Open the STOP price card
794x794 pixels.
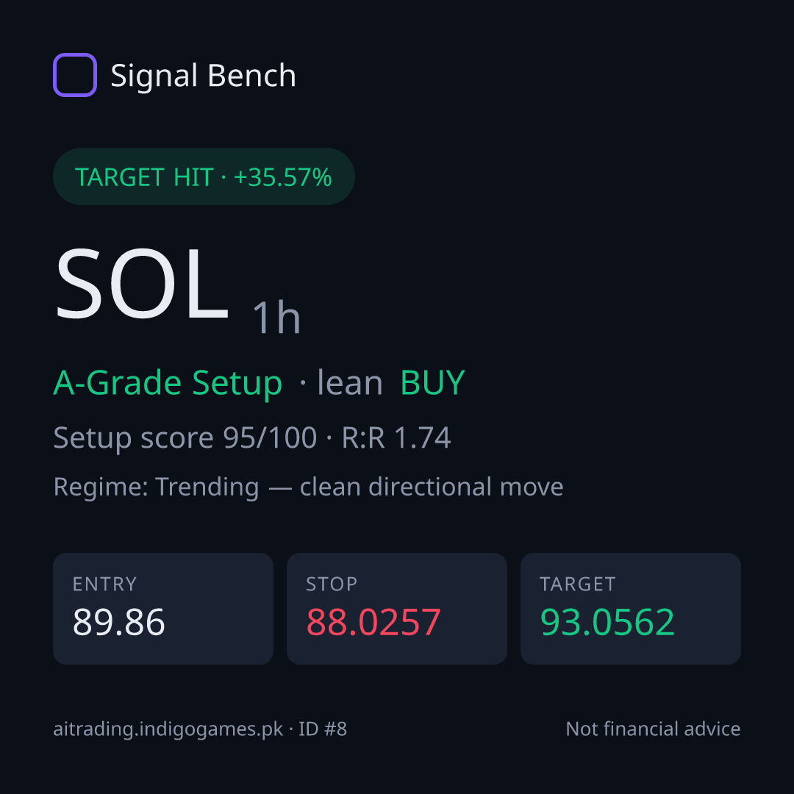click(397, 609)
